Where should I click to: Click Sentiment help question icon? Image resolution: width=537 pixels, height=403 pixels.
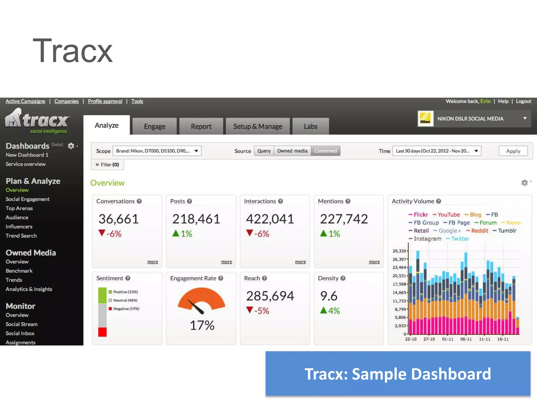[x=128, y=278]
